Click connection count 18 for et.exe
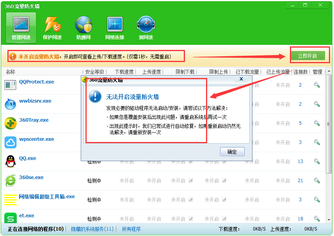334x236 pixels. (x=300, y=219)
